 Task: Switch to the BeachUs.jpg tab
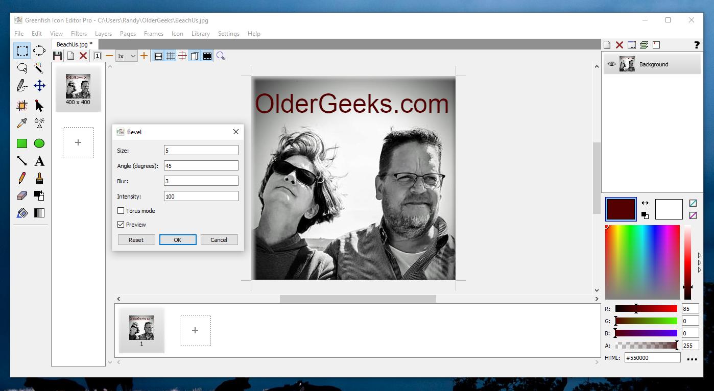tap(74, 44)
